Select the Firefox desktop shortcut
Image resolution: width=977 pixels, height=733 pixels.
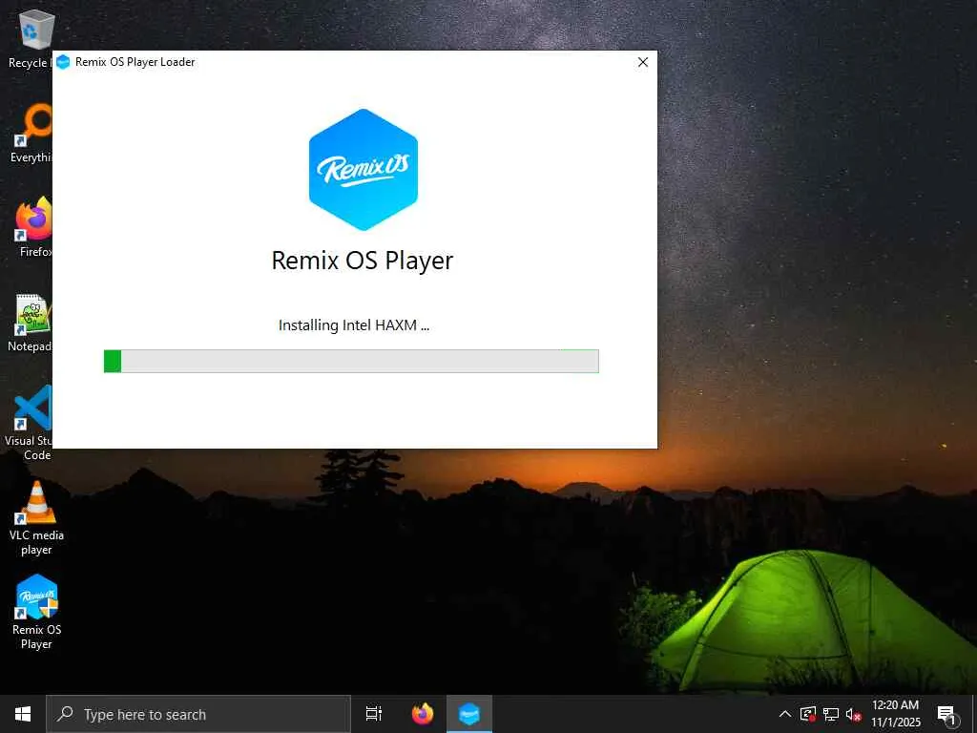pos(35,227)
